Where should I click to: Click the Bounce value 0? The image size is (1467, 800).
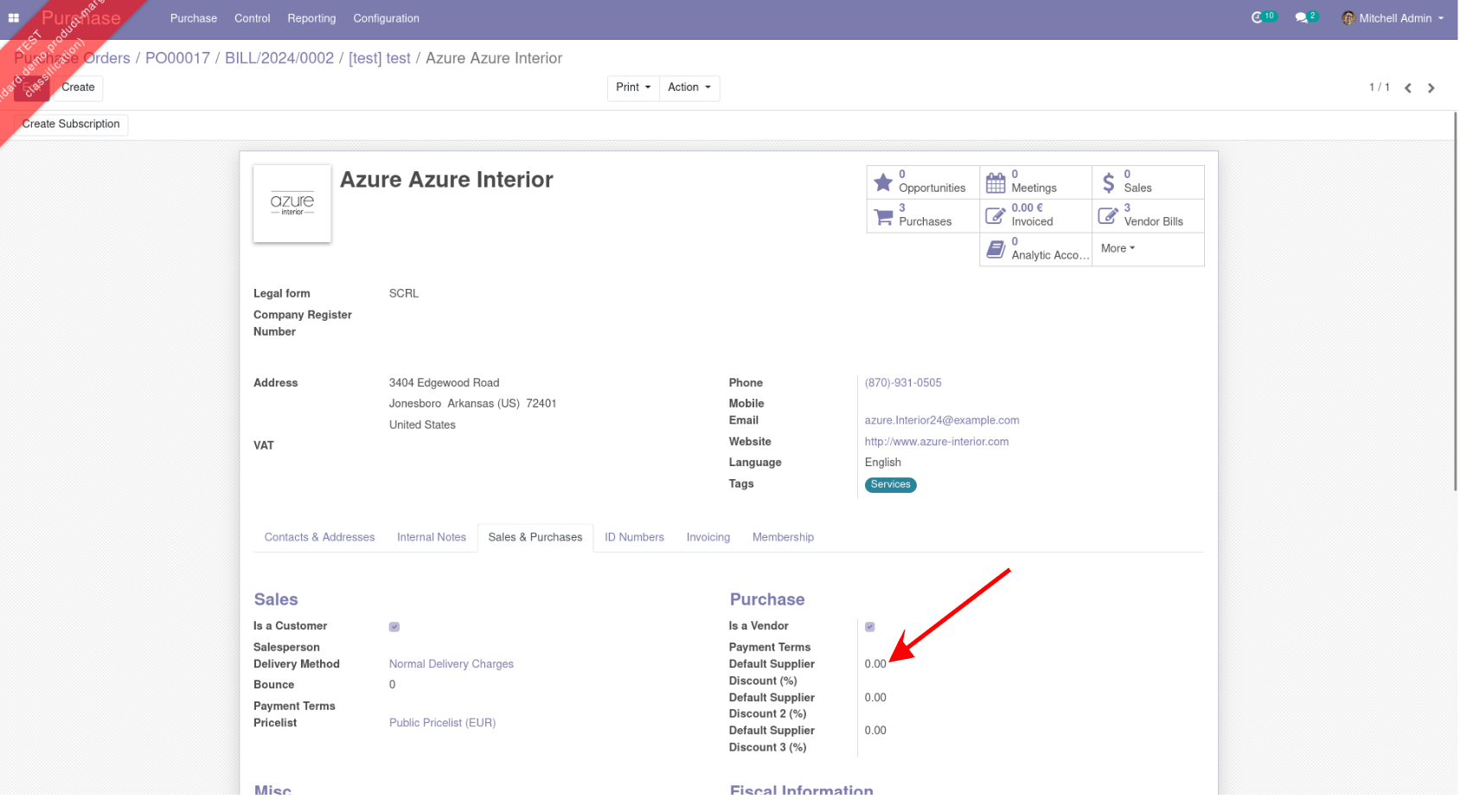coord(392,685)
